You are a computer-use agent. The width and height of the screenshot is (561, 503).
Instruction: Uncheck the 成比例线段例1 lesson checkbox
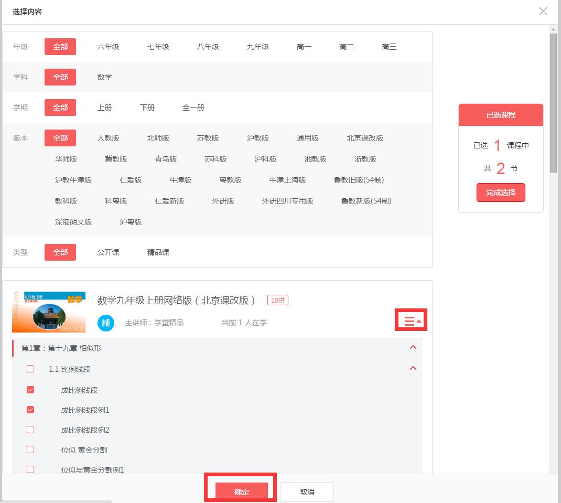pos(30,409)
